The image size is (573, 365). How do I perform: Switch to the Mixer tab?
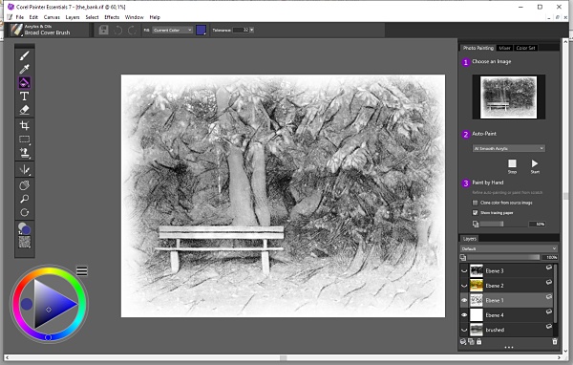click(504, 48)
